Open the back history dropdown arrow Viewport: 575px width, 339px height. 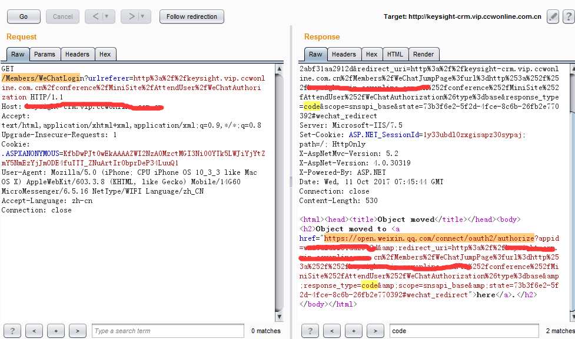(107, 16)
